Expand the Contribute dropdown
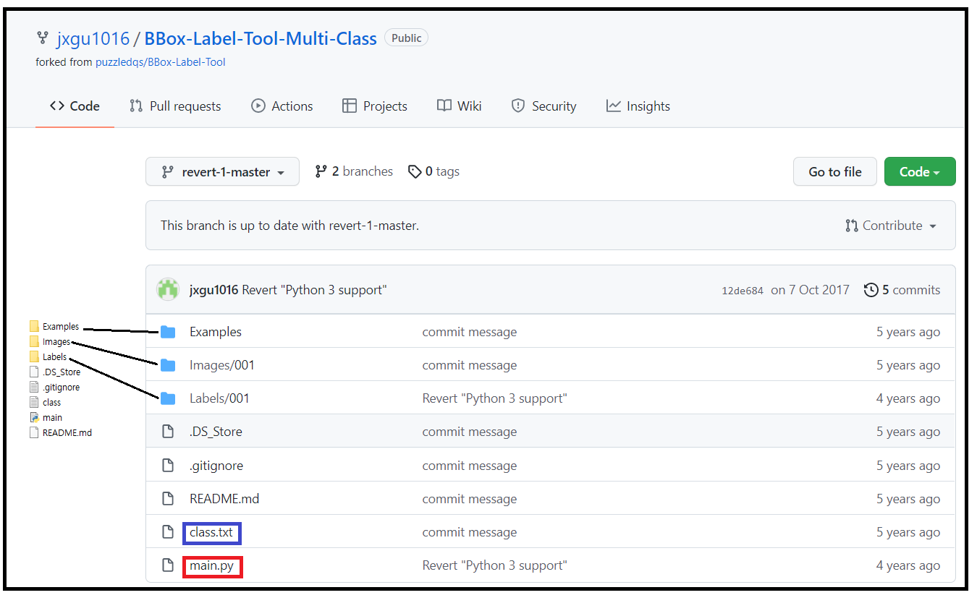 click(891, 226)
